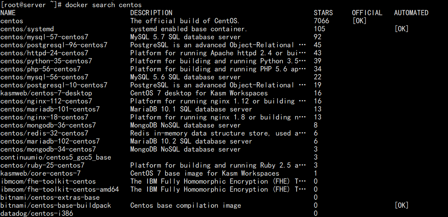Viewport: 448px width, 217px height.
Task: Click the DESCRIPTION column header
Action: 151,13
